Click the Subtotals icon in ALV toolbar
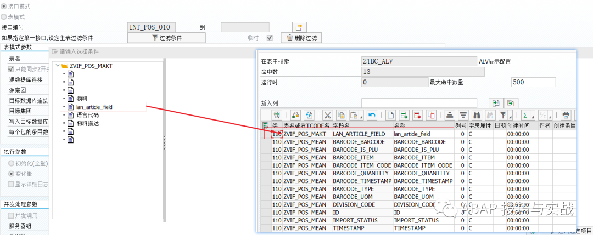Image resolution: width=593 pixels, height=235 pixels. click(542, 115)
